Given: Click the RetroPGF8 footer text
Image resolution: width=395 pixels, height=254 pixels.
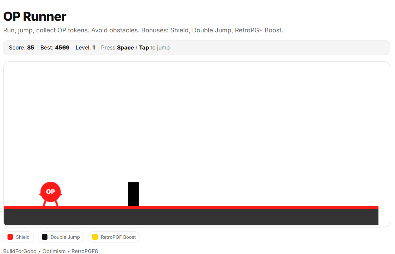Looking at the screenshot, I should click(85, 251).
